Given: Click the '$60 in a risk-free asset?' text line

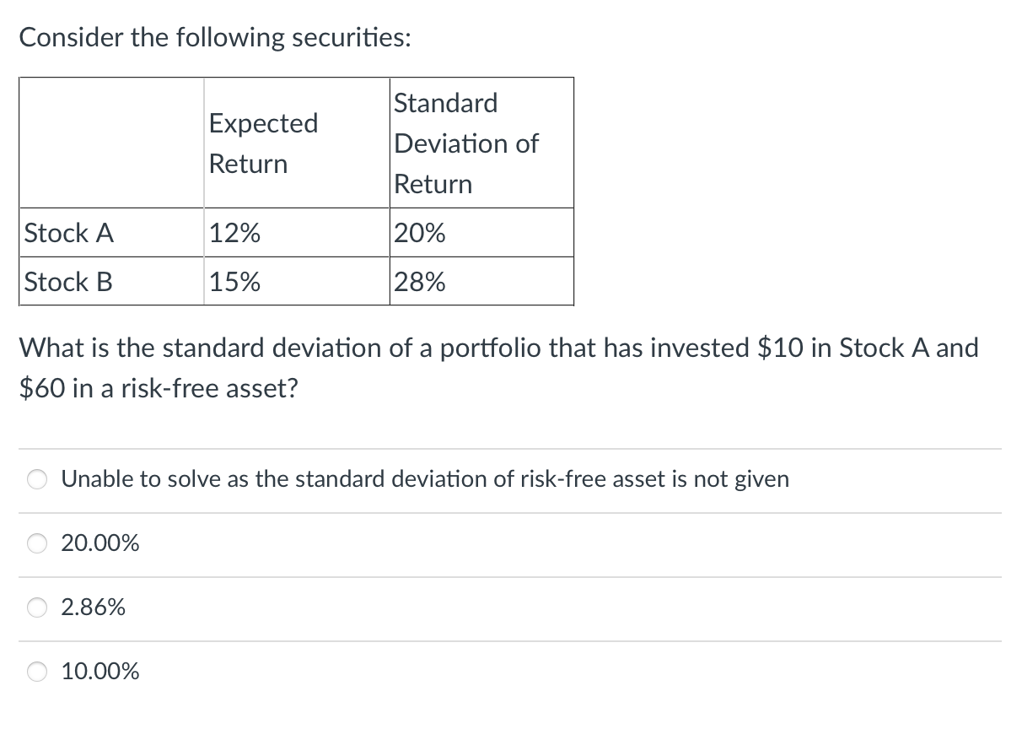Looking at the screenshot, I should coord(159,389).
